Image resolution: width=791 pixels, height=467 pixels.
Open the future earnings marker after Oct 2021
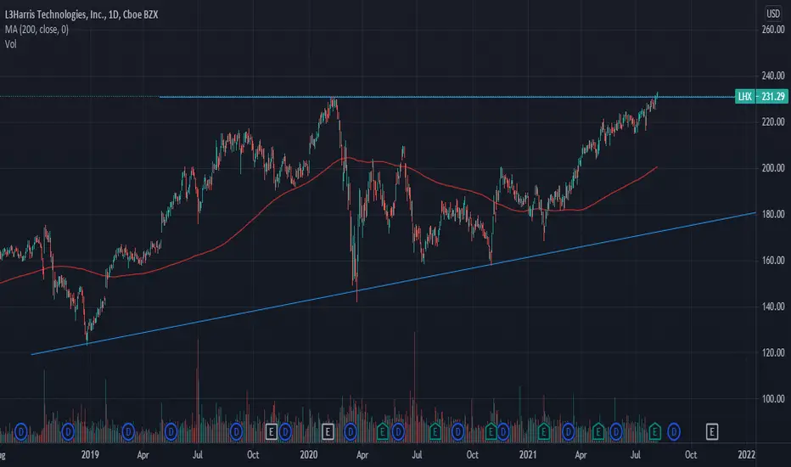click(x=712, y=431)
